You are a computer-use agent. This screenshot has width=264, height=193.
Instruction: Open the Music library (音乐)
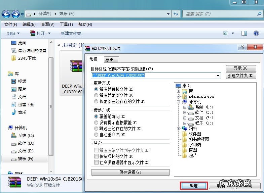click(x=19, y=112)
